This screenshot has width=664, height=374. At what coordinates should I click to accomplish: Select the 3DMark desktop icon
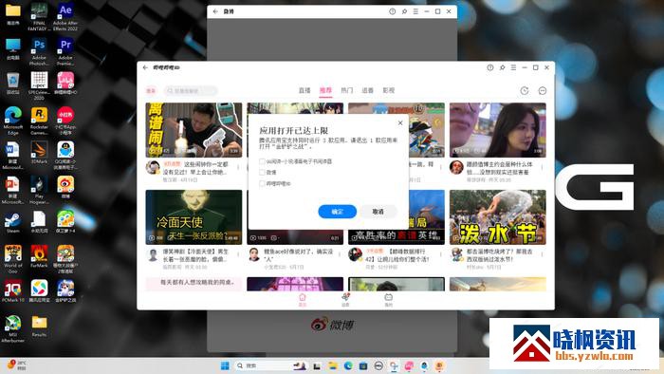pos(39,153)
